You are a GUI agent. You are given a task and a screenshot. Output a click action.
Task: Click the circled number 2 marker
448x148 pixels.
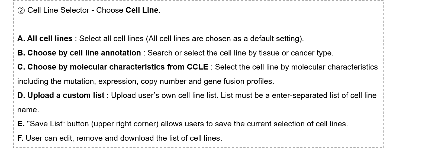pyautogui.click(x=21, y=11)
